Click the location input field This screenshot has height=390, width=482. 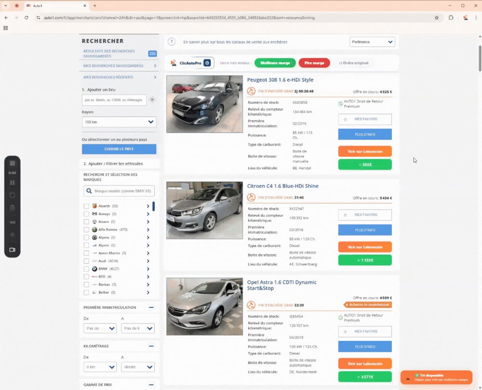coord(114,100)
